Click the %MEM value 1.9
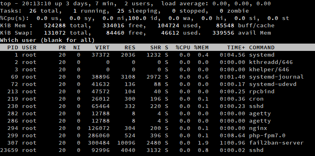The height and width of the screenshot is (156, 315). tap(203, 143)
